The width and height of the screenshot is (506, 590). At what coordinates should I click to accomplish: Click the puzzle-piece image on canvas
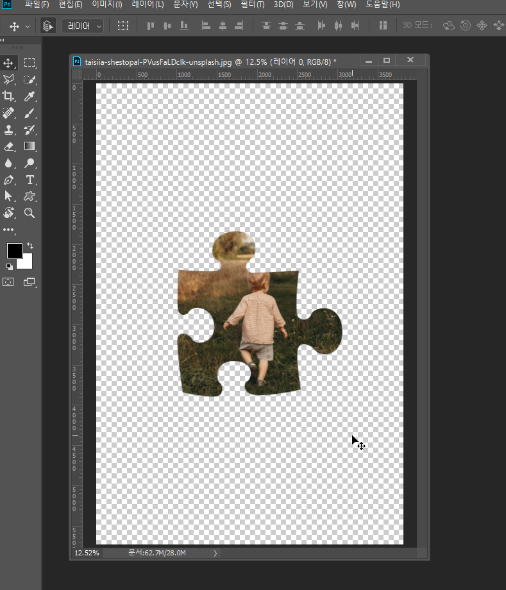click(260, 314)
